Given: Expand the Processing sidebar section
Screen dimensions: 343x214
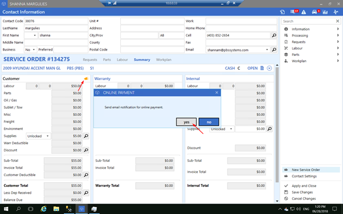Looking at the screenshot, I should pos(311,35).
